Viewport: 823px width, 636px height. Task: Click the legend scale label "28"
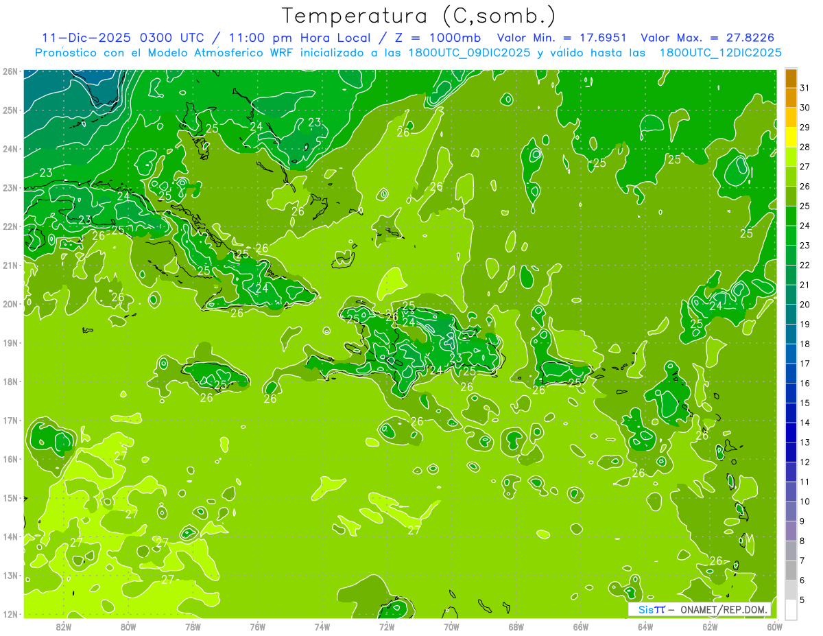point(804,146)
